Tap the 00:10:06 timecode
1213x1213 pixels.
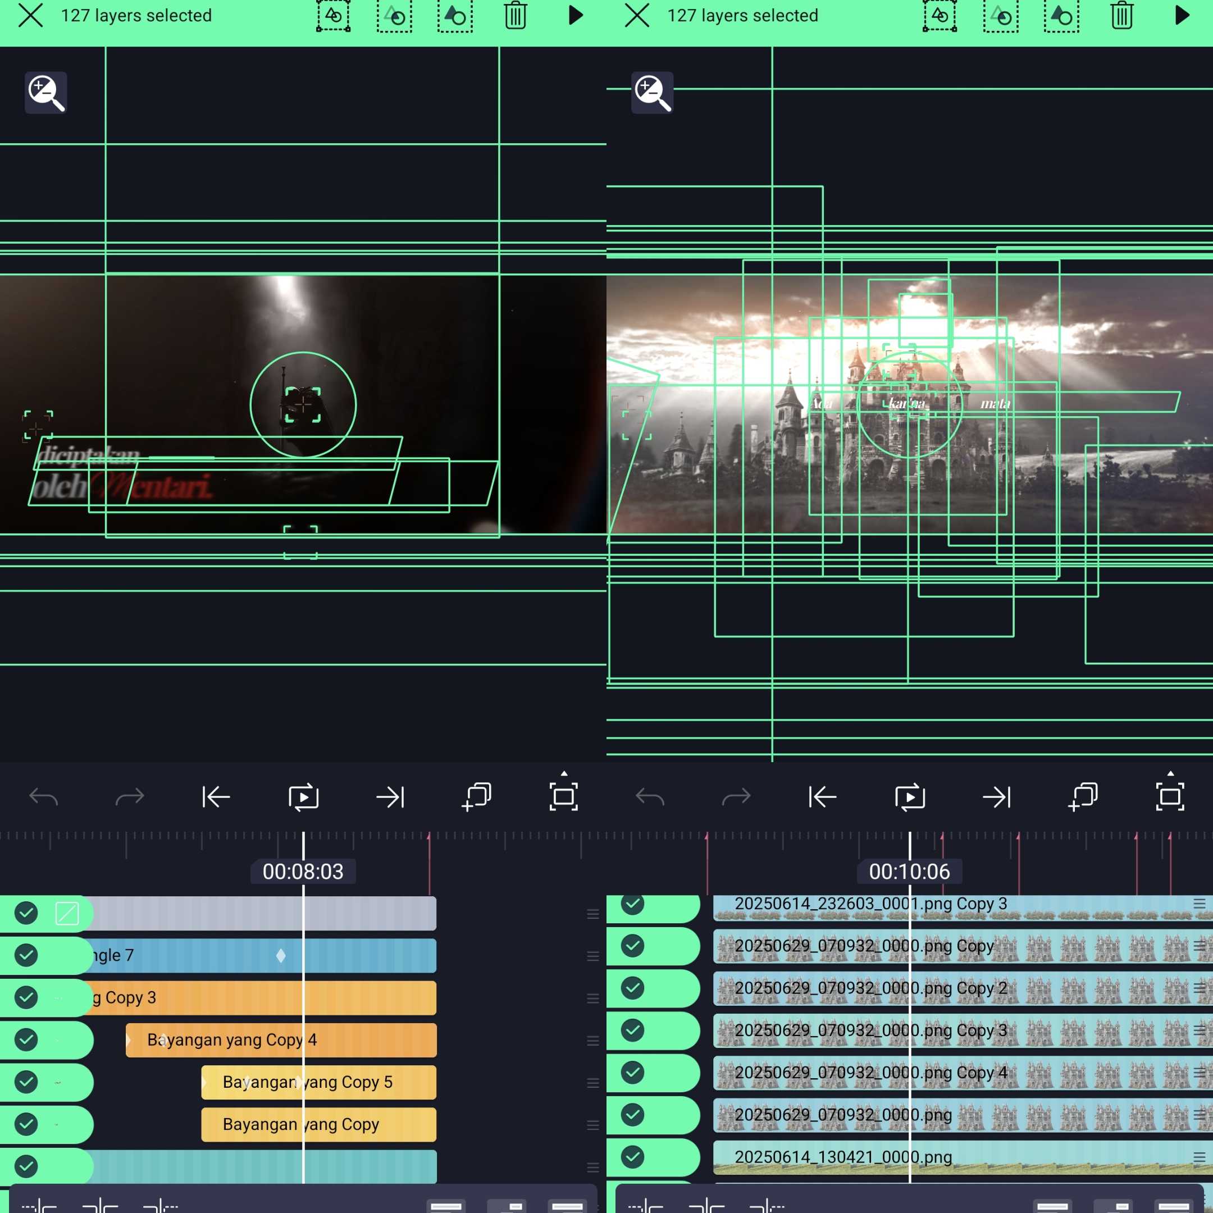(x=910, y=872)
